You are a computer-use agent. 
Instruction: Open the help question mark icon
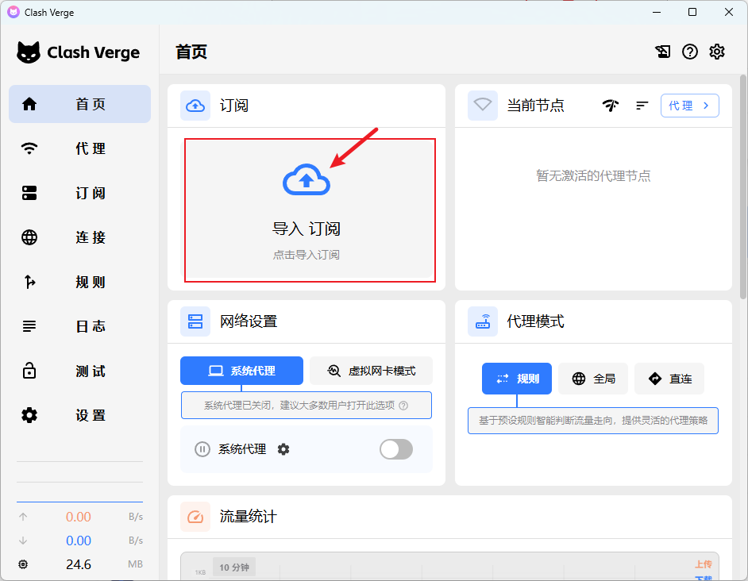point(690,52)
